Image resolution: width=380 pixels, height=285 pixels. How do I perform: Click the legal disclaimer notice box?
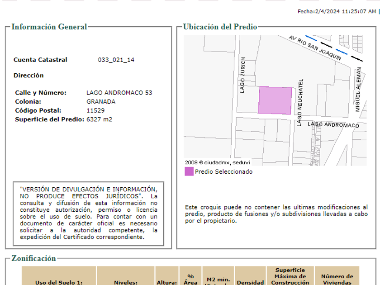coord(88,213)
